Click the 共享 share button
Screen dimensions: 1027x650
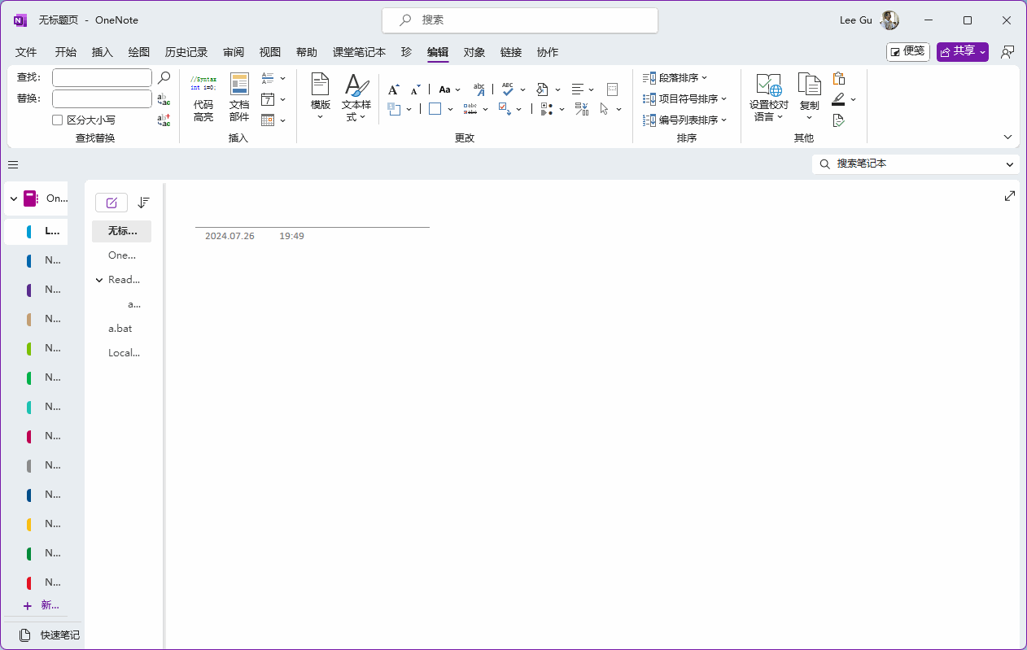tap(963, 52)
